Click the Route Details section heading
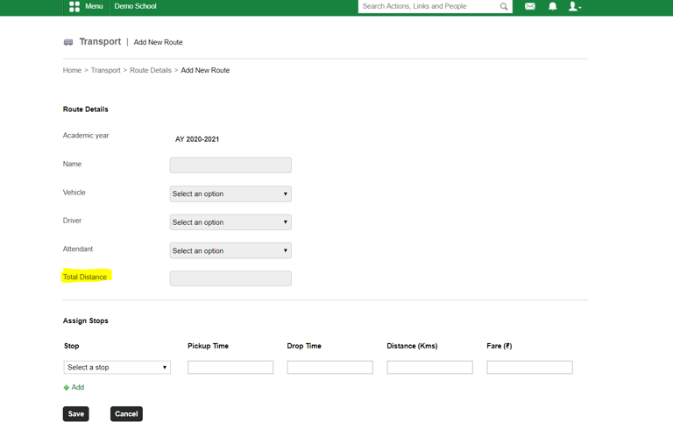Viewport: 673px width, 422px height. (85, 109)
